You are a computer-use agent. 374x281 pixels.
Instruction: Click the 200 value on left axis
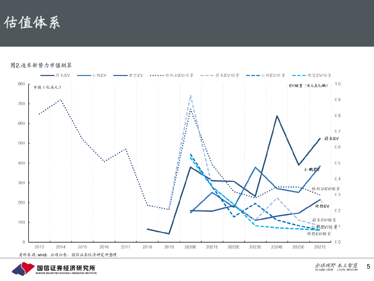[22, 202]
